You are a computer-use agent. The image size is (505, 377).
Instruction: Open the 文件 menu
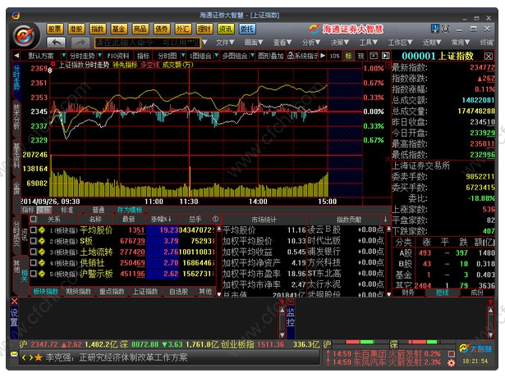[225, 43]
